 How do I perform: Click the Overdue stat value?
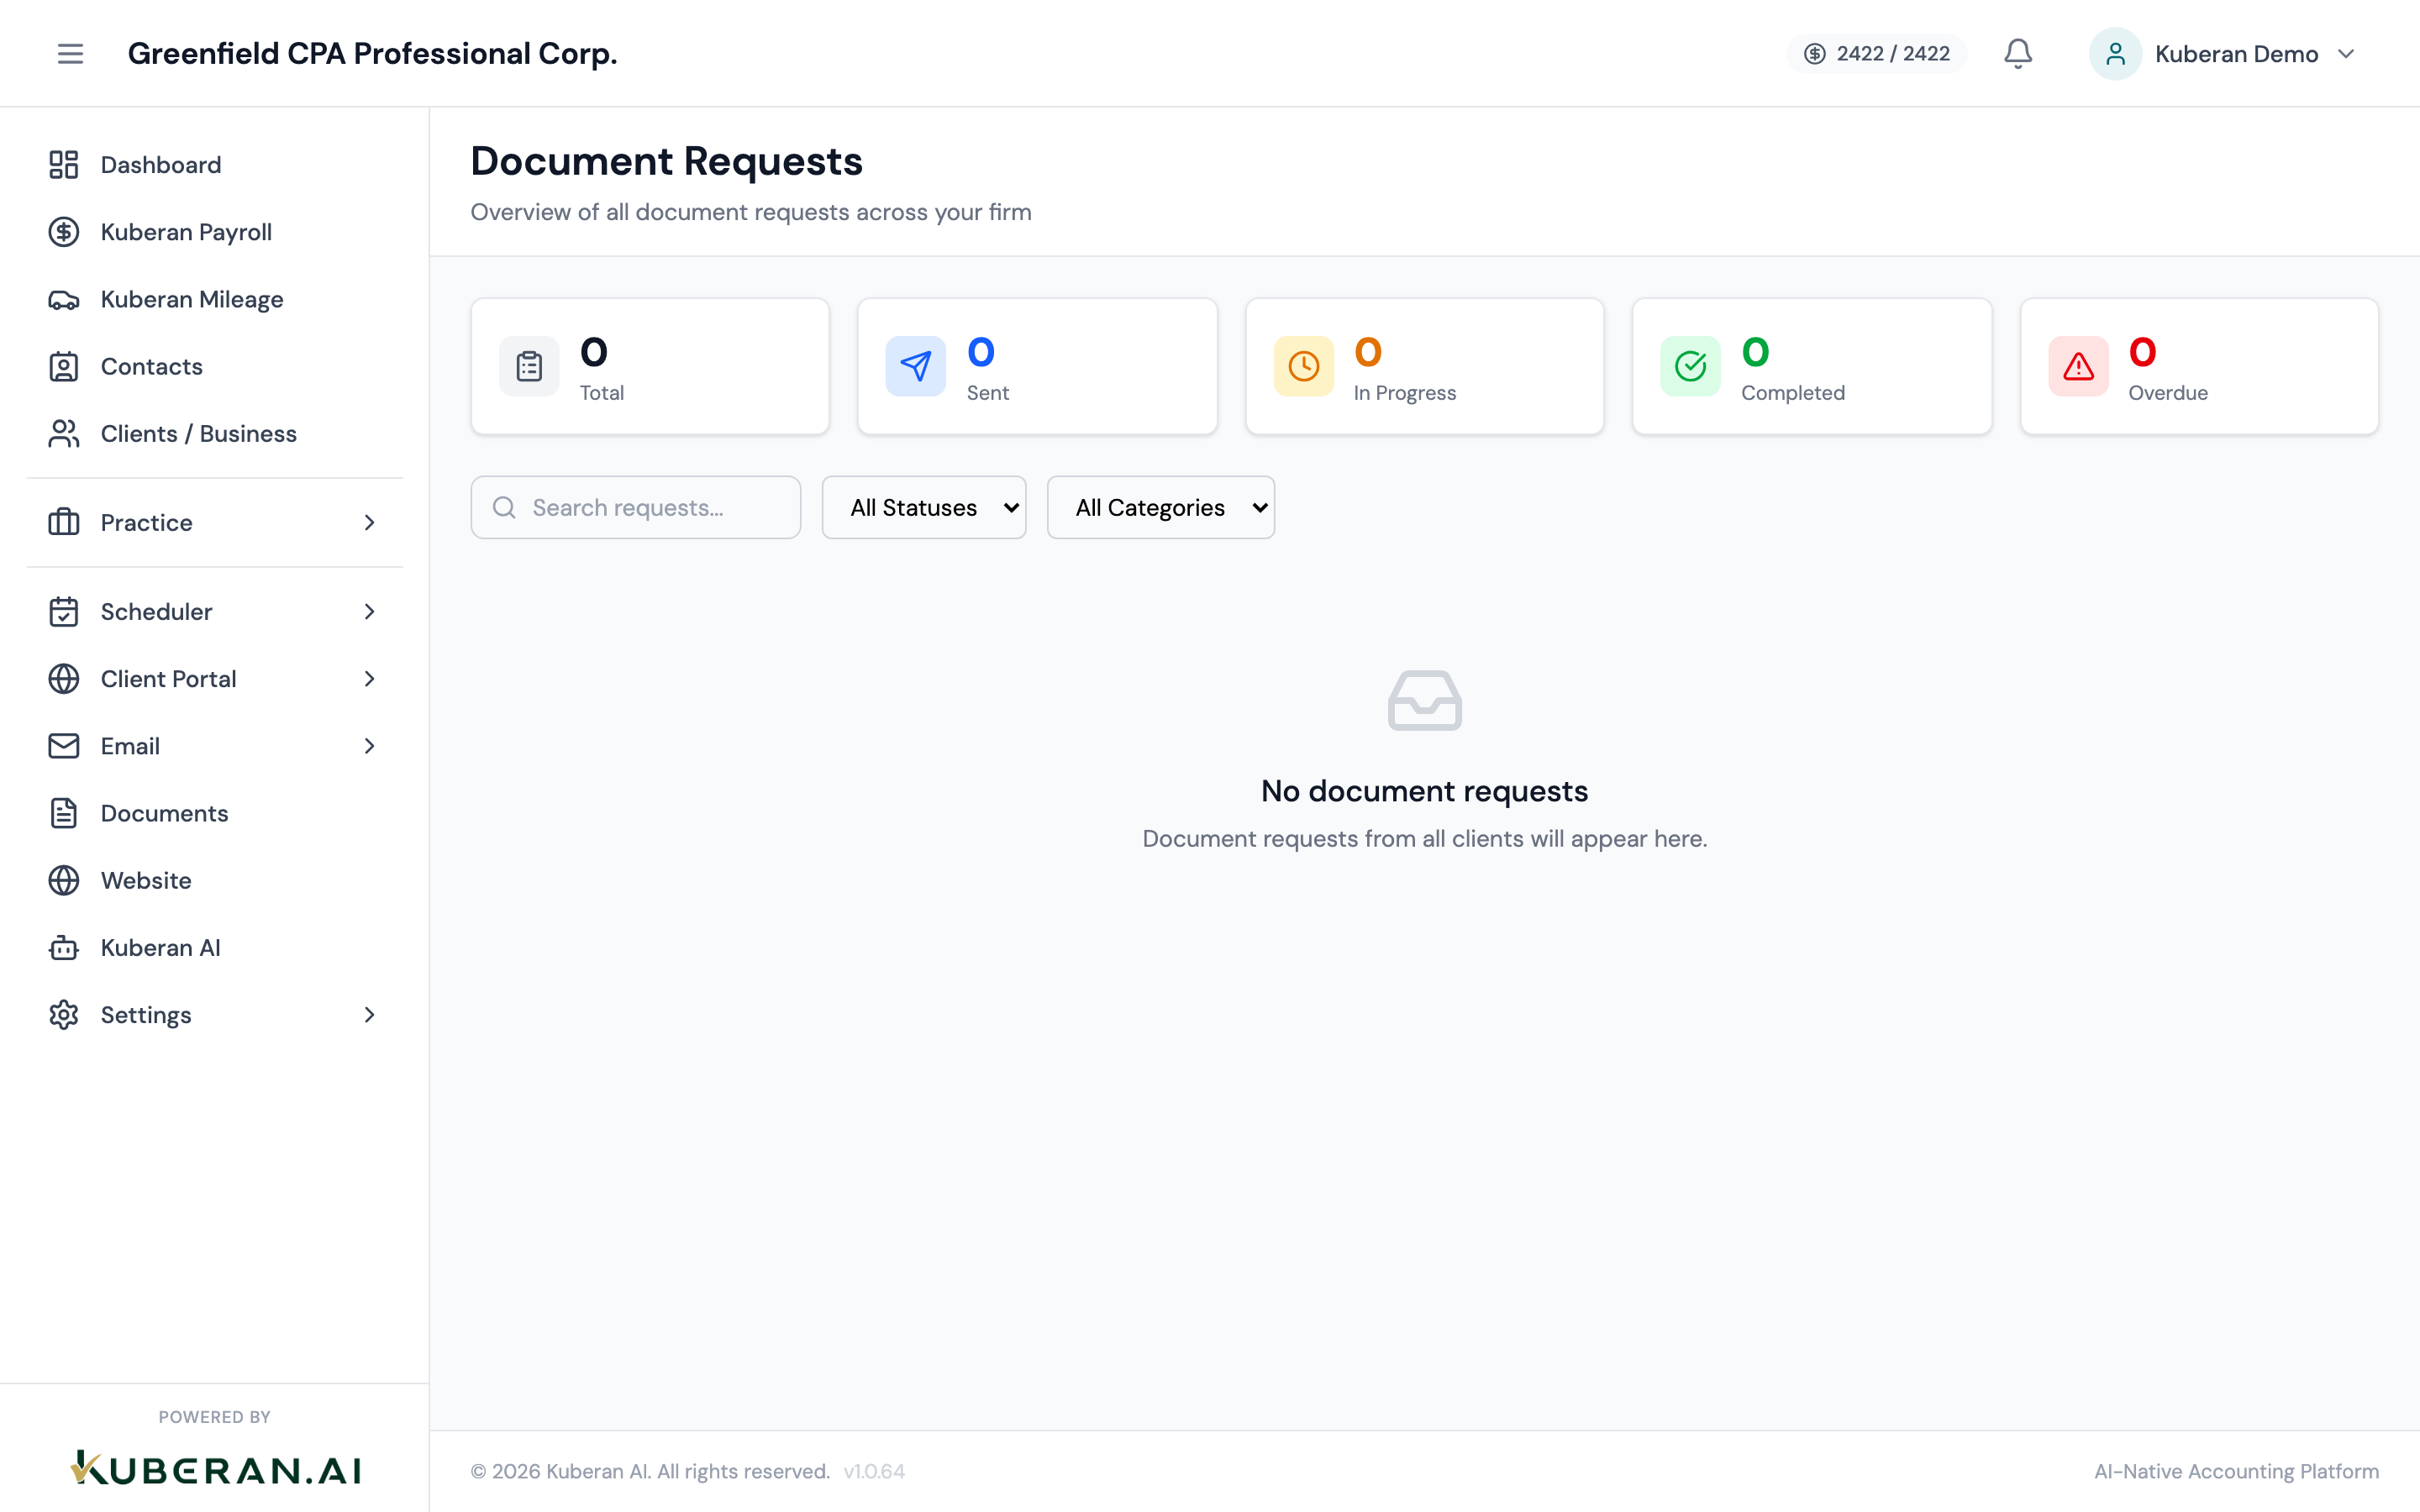pyautogui.click(x=2142, y=352)
